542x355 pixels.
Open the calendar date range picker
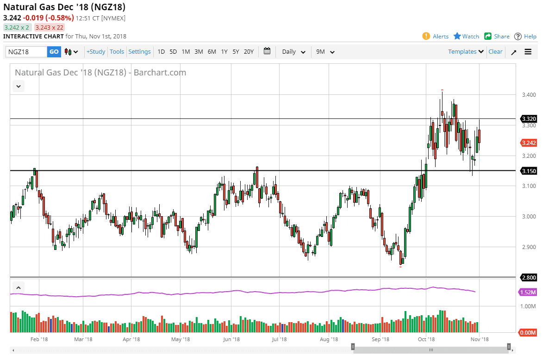click(267, 51)
